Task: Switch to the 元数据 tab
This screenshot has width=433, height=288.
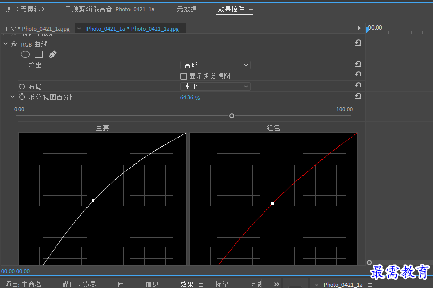Action: [187, 9]
